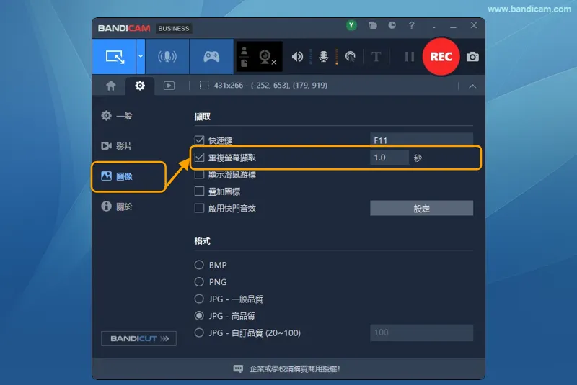
Task: Toggle the microphone icon
Action: [x=323, y=57]
